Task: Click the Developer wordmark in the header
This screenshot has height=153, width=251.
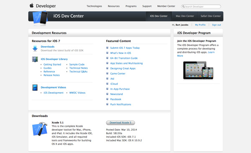Action: pyautogui.click(x=46, y=6)
